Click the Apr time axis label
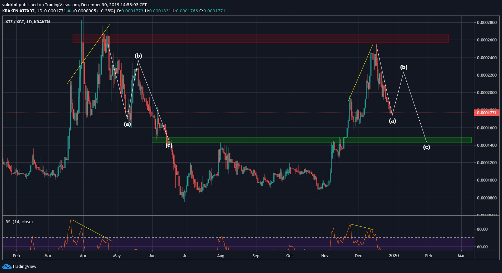Image resolution: width=502 pixels, height=273 pixels. click(83, 256)
